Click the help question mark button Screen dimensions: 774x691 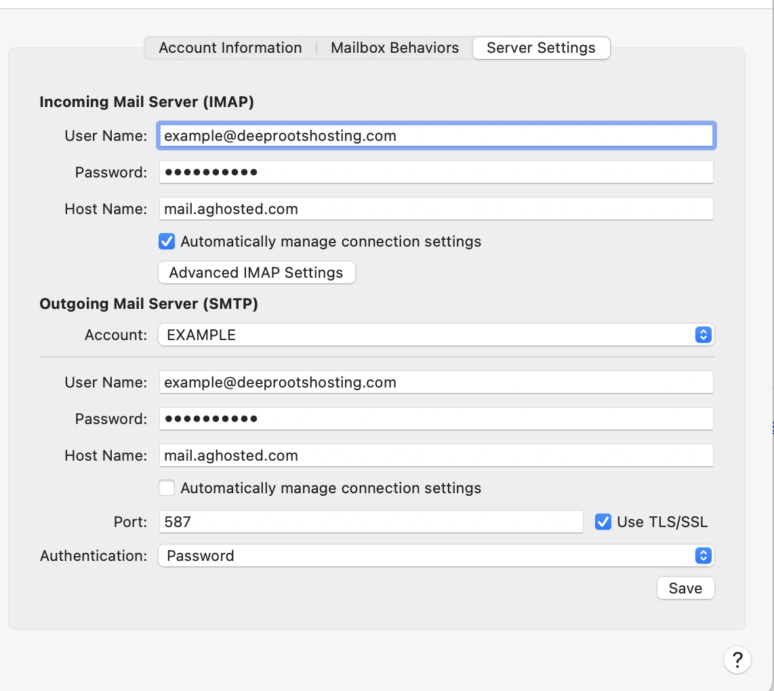tap(737, 659)
